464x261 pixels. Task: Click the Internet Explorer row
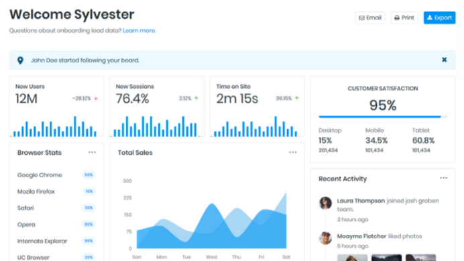click(56, 241)
